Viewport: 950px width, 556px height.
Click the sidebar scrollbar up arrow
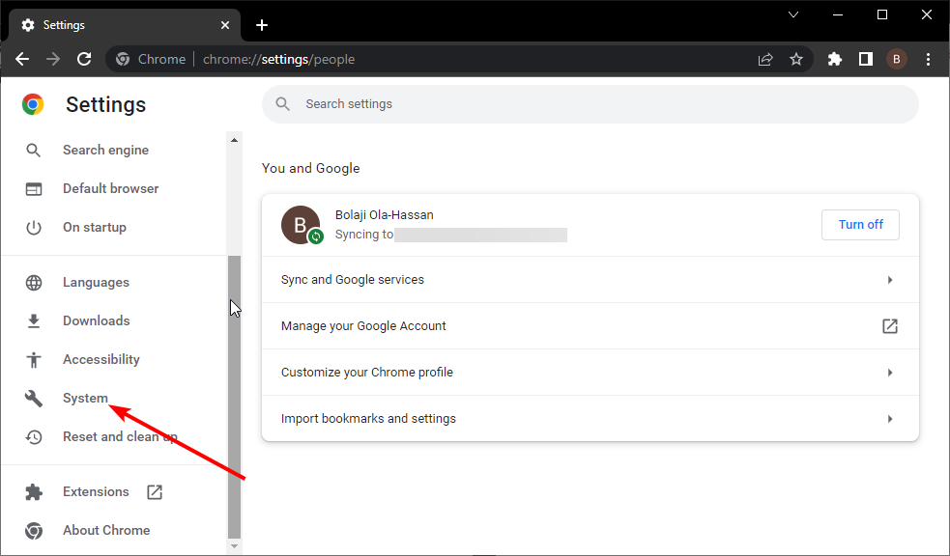coord(235,140)
